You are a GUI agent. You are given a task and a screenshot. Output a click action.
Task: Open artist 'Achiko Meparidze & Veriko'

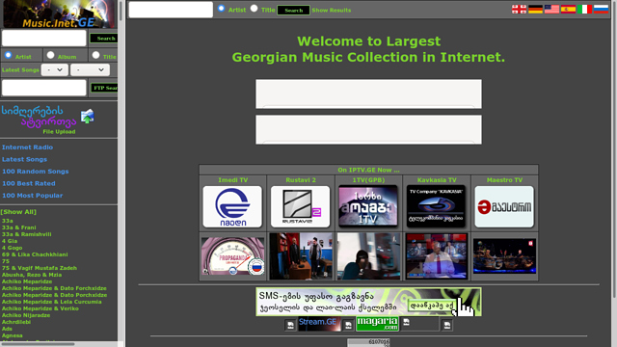pyautogui.click(x=40, y=308)
